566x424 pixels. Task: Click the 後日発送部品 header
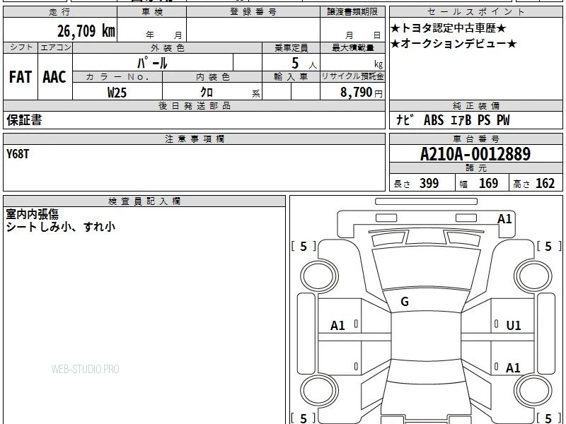pyautogui.click(x=194, y=106)
